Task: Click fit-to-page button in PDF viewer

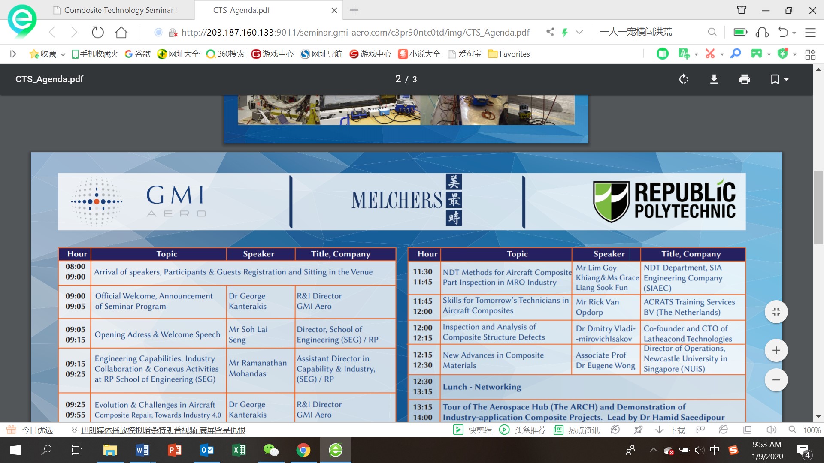Action: [x=776, y=312]
